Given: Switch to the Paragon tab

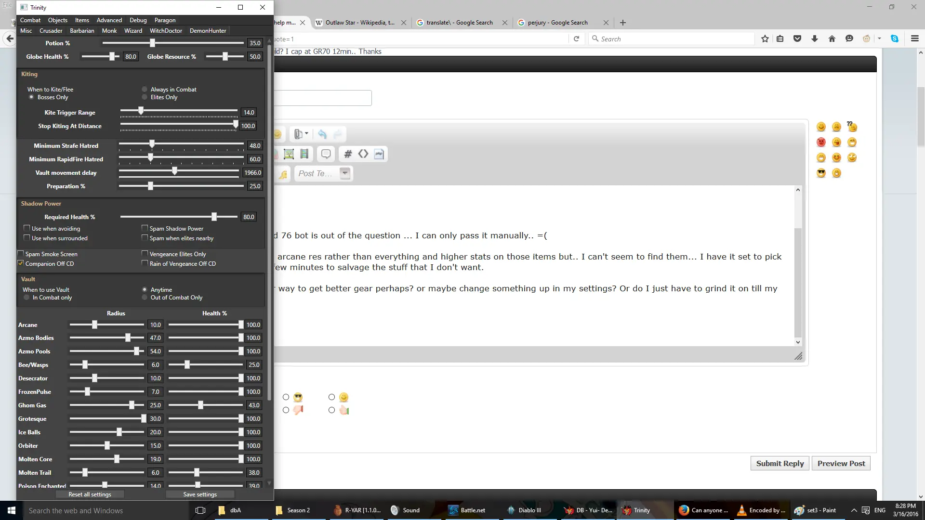Looking at the screenshot, I should [165, 20].
